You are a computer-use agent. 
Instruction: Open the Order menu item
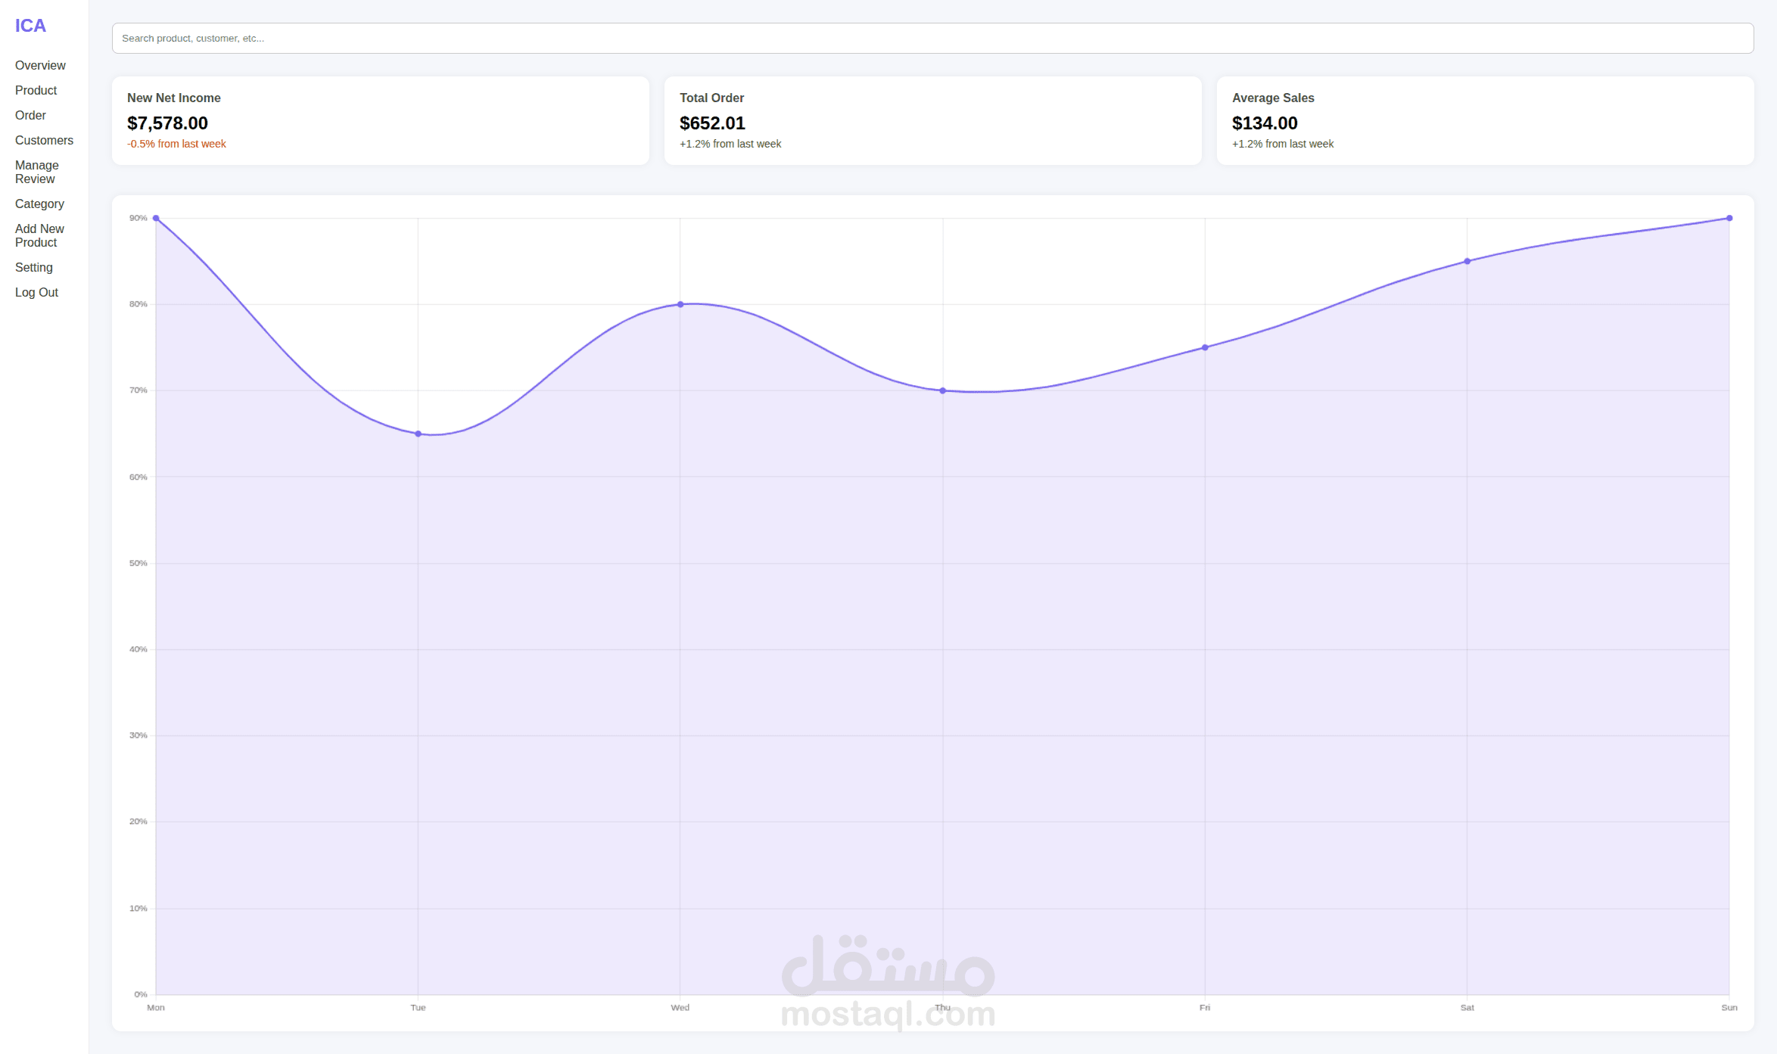pos(30,116)
